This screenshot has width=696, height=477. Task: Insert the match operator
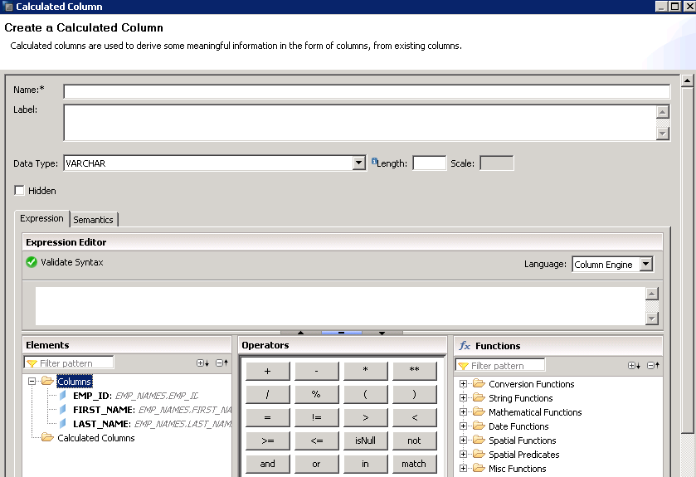tap(414, 464)
